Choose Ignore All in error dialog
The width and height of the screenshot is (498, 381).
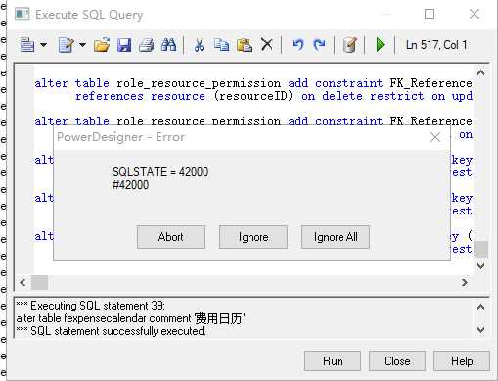click(336, 237)
